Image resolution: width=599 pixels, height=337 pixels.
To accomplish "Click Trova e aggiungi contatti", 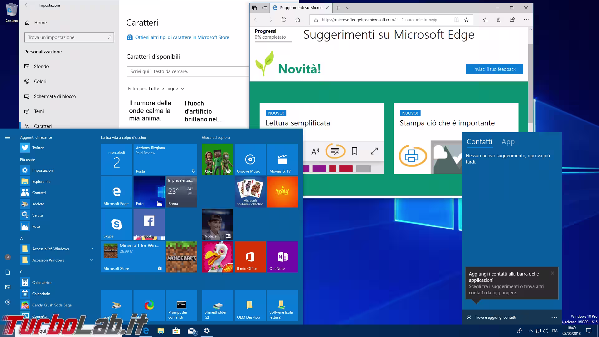I will point(495,317).
